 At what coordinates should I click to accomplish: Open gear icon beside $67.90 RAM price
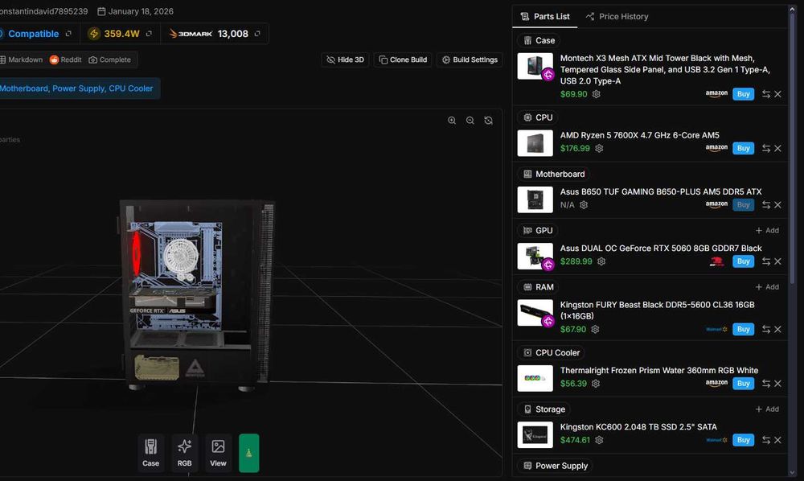[x=595, y=329]
